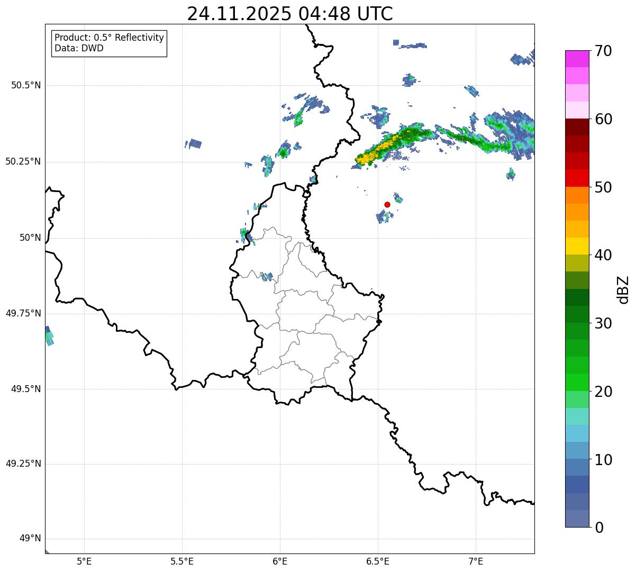Screen dimensions: 636x572
Task: Click the title 24.11.2025 04:48 UTC
Action: point(290,14)
